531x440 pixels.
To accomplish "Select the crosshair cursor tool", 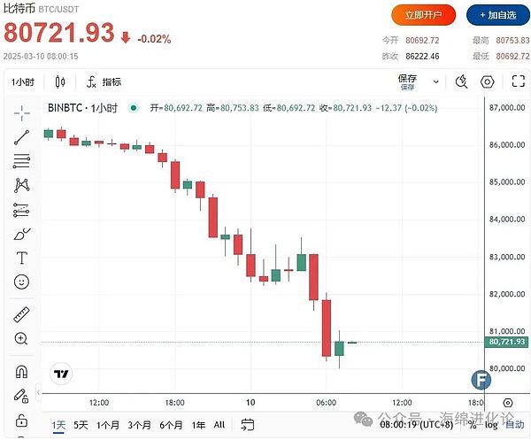I will (21, 112).
